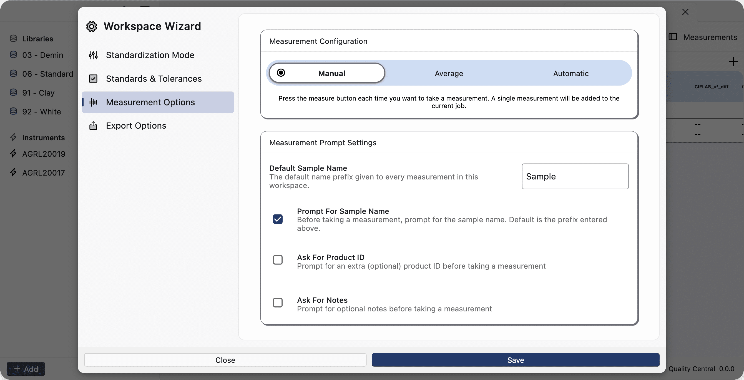
Task: Click the AGRL20017 instrument bolt icon
Action: point(13,172)
